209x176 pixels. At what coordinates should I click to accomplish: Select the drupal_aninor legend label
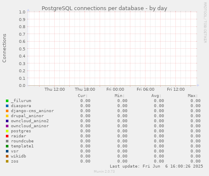click(27, 116)
